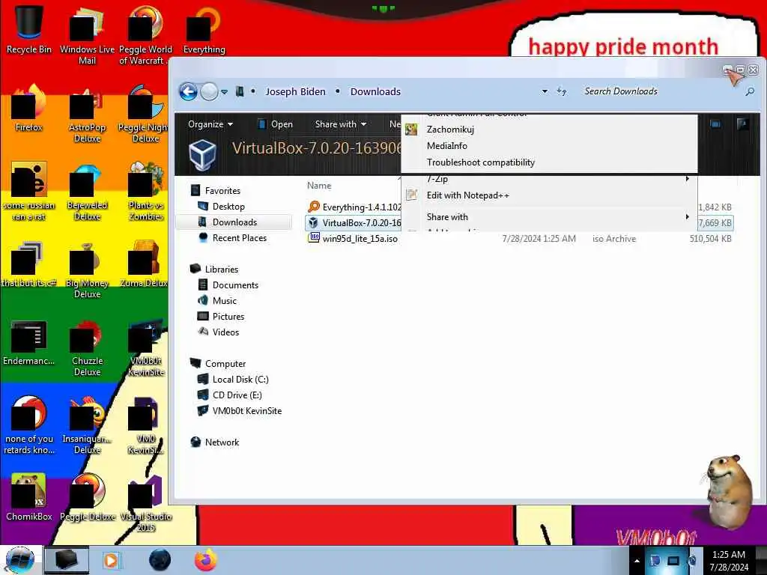The image size is (767, 575).
Task: Click the Explorer Back arrow button
Action: (x=188, y=91)
